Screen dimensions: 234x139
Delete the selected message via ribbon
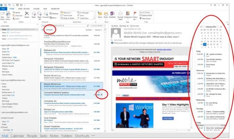coord(27,15)
